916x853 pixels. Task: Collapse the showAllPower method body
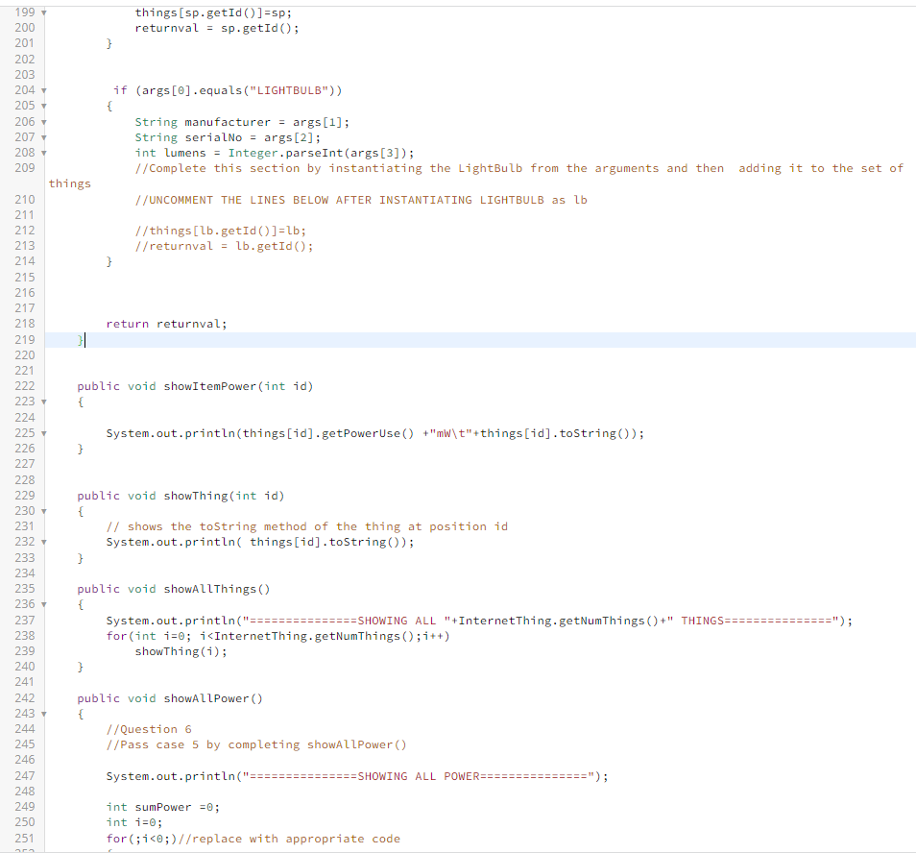pos(42,713)
